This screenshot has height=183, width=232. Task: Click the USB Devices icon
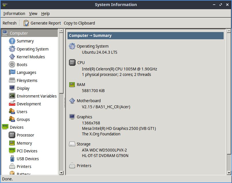pyautogui.click(x=12, y=159)
